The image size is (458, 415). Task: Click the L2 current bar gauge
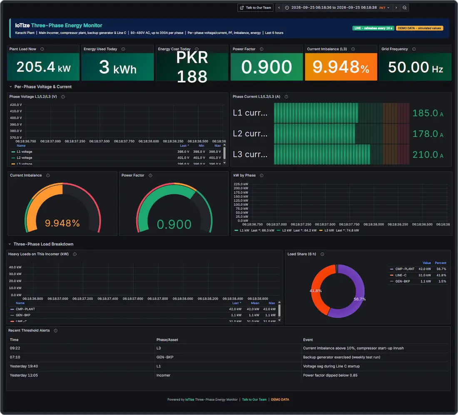coord(341,134)
